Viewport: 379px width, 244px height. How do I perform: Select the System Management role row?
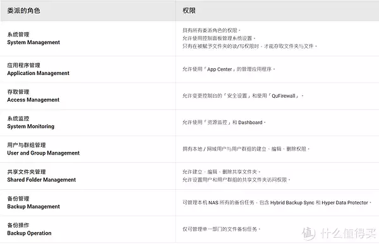coord(189,38)
